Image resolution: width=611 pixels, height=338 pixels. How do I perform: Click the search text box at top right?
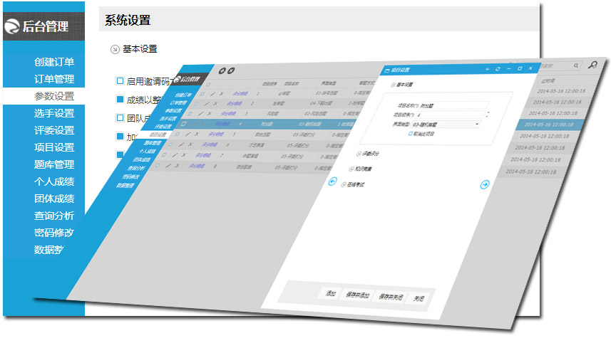[559, 65]
